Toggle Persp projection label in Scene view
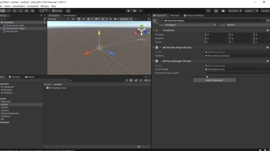This screenshot has width=270, height=151. 141,39
